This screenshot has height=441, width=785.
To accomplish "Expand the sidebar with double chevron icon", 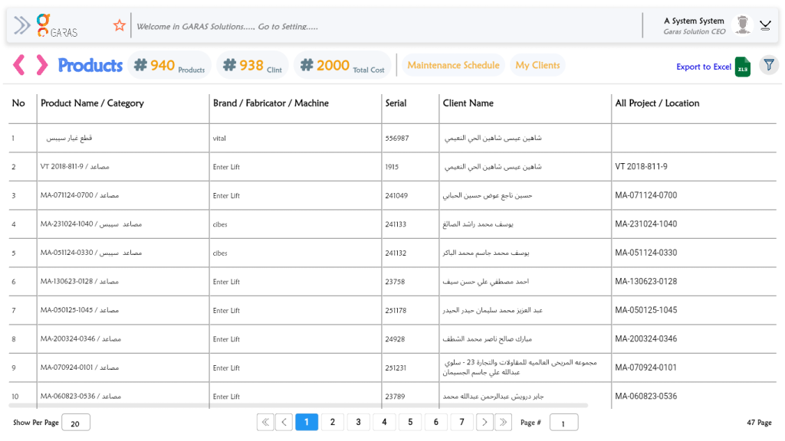I will point(22,25).
